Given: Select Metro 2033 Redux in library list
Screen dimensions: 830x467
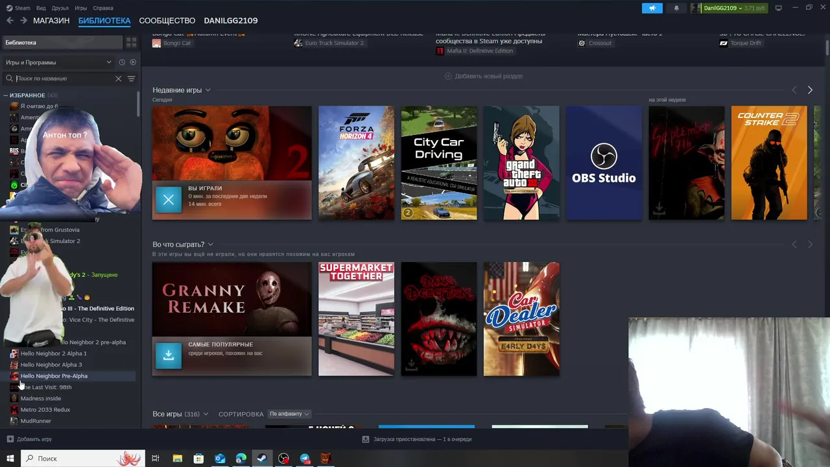Looking at the screenshot, I should pos(45,410).
